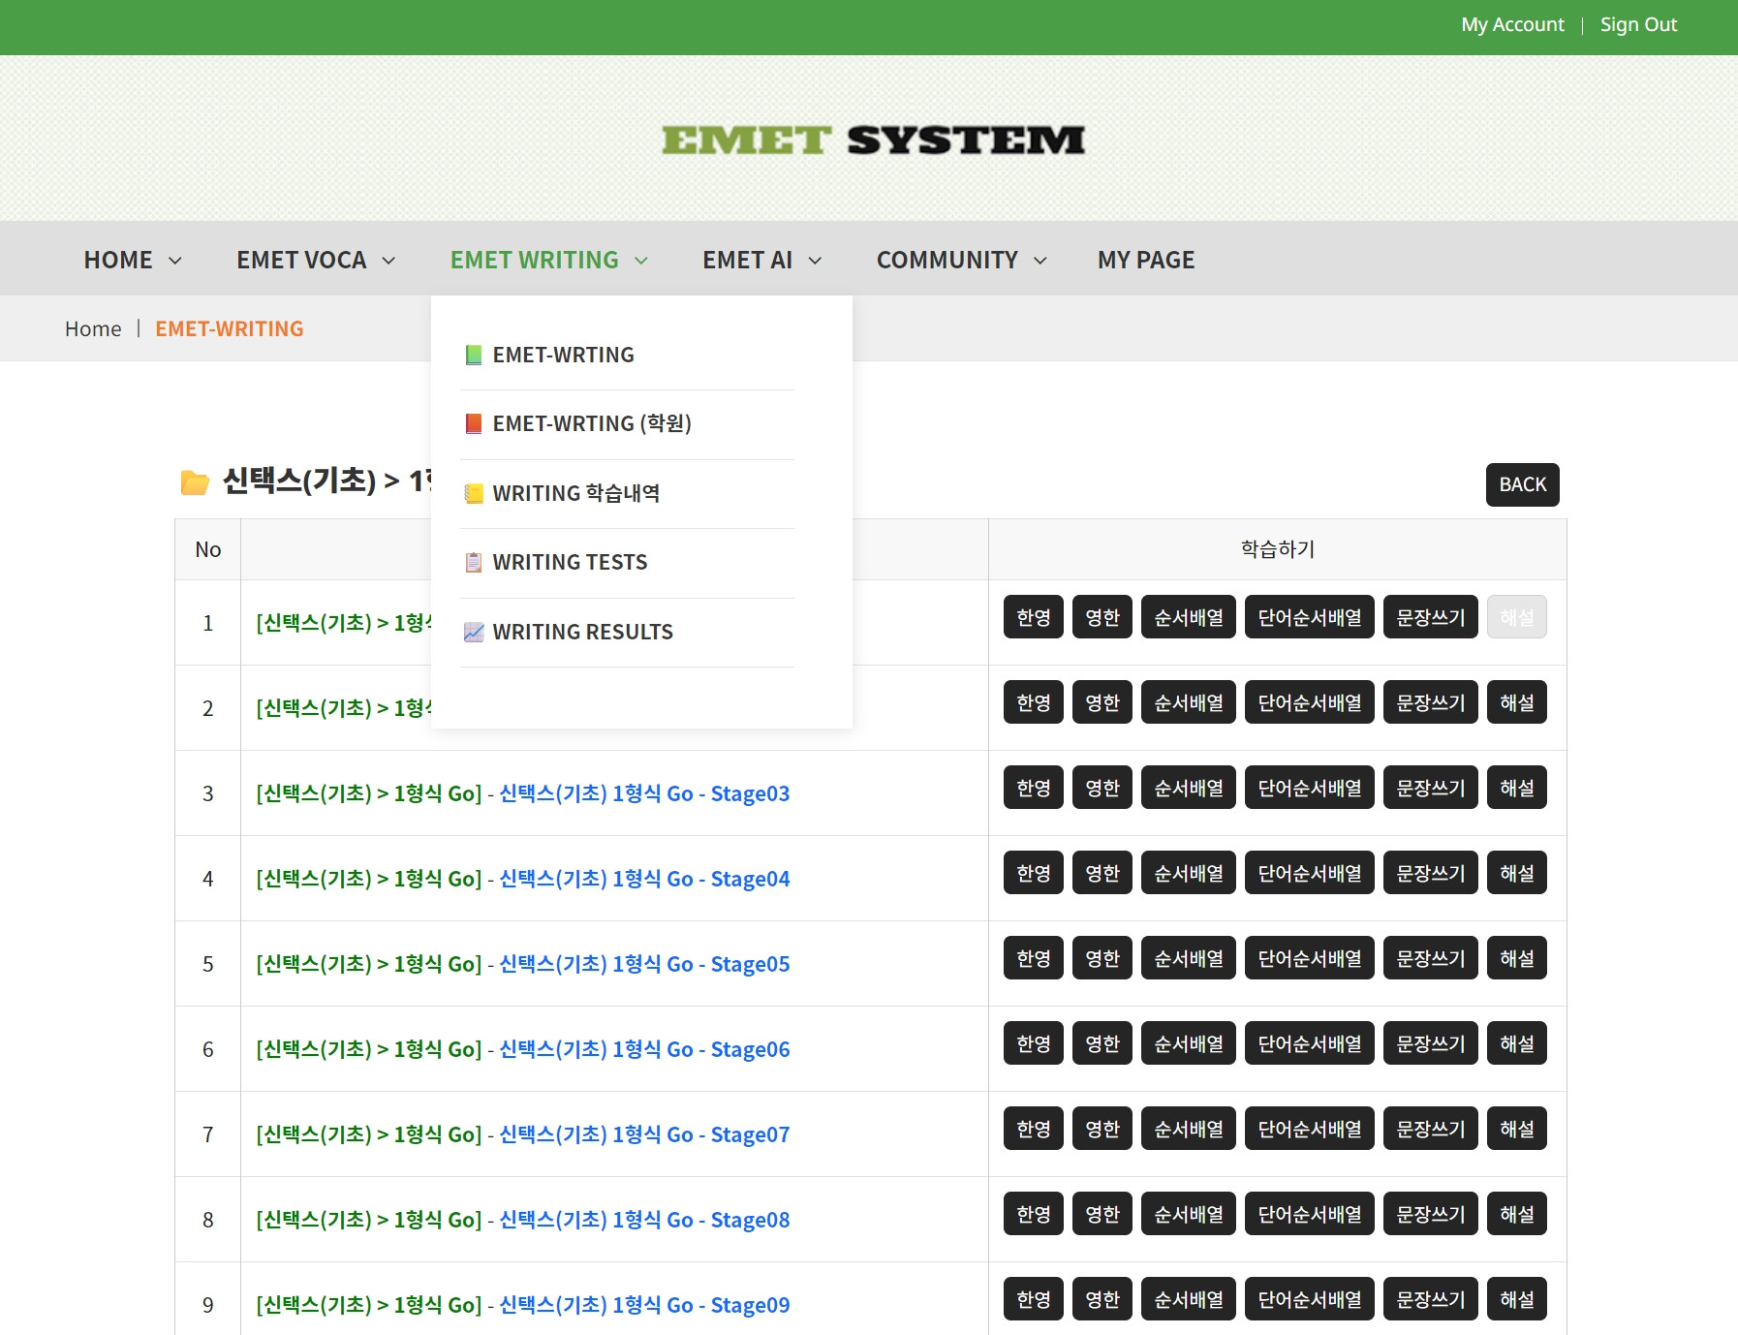Viewport: 1738px width, 1335px height.
Task: Click the EMET SYSTEM logo
Action: (x=872, y=140)
